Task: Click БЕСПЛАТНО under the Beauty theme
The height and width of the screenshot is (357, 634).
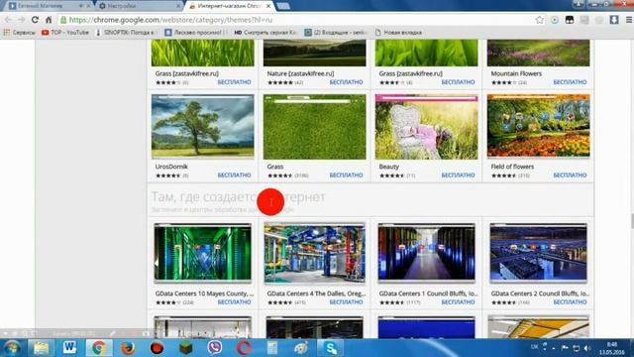Action: pos(458,176)
